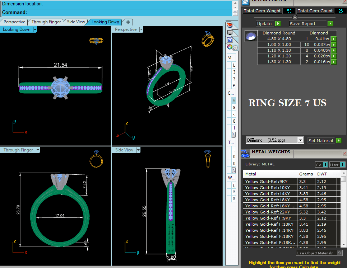Click green arrow for 4.80 X 4.80 diamond

click(x=334, y=39)
